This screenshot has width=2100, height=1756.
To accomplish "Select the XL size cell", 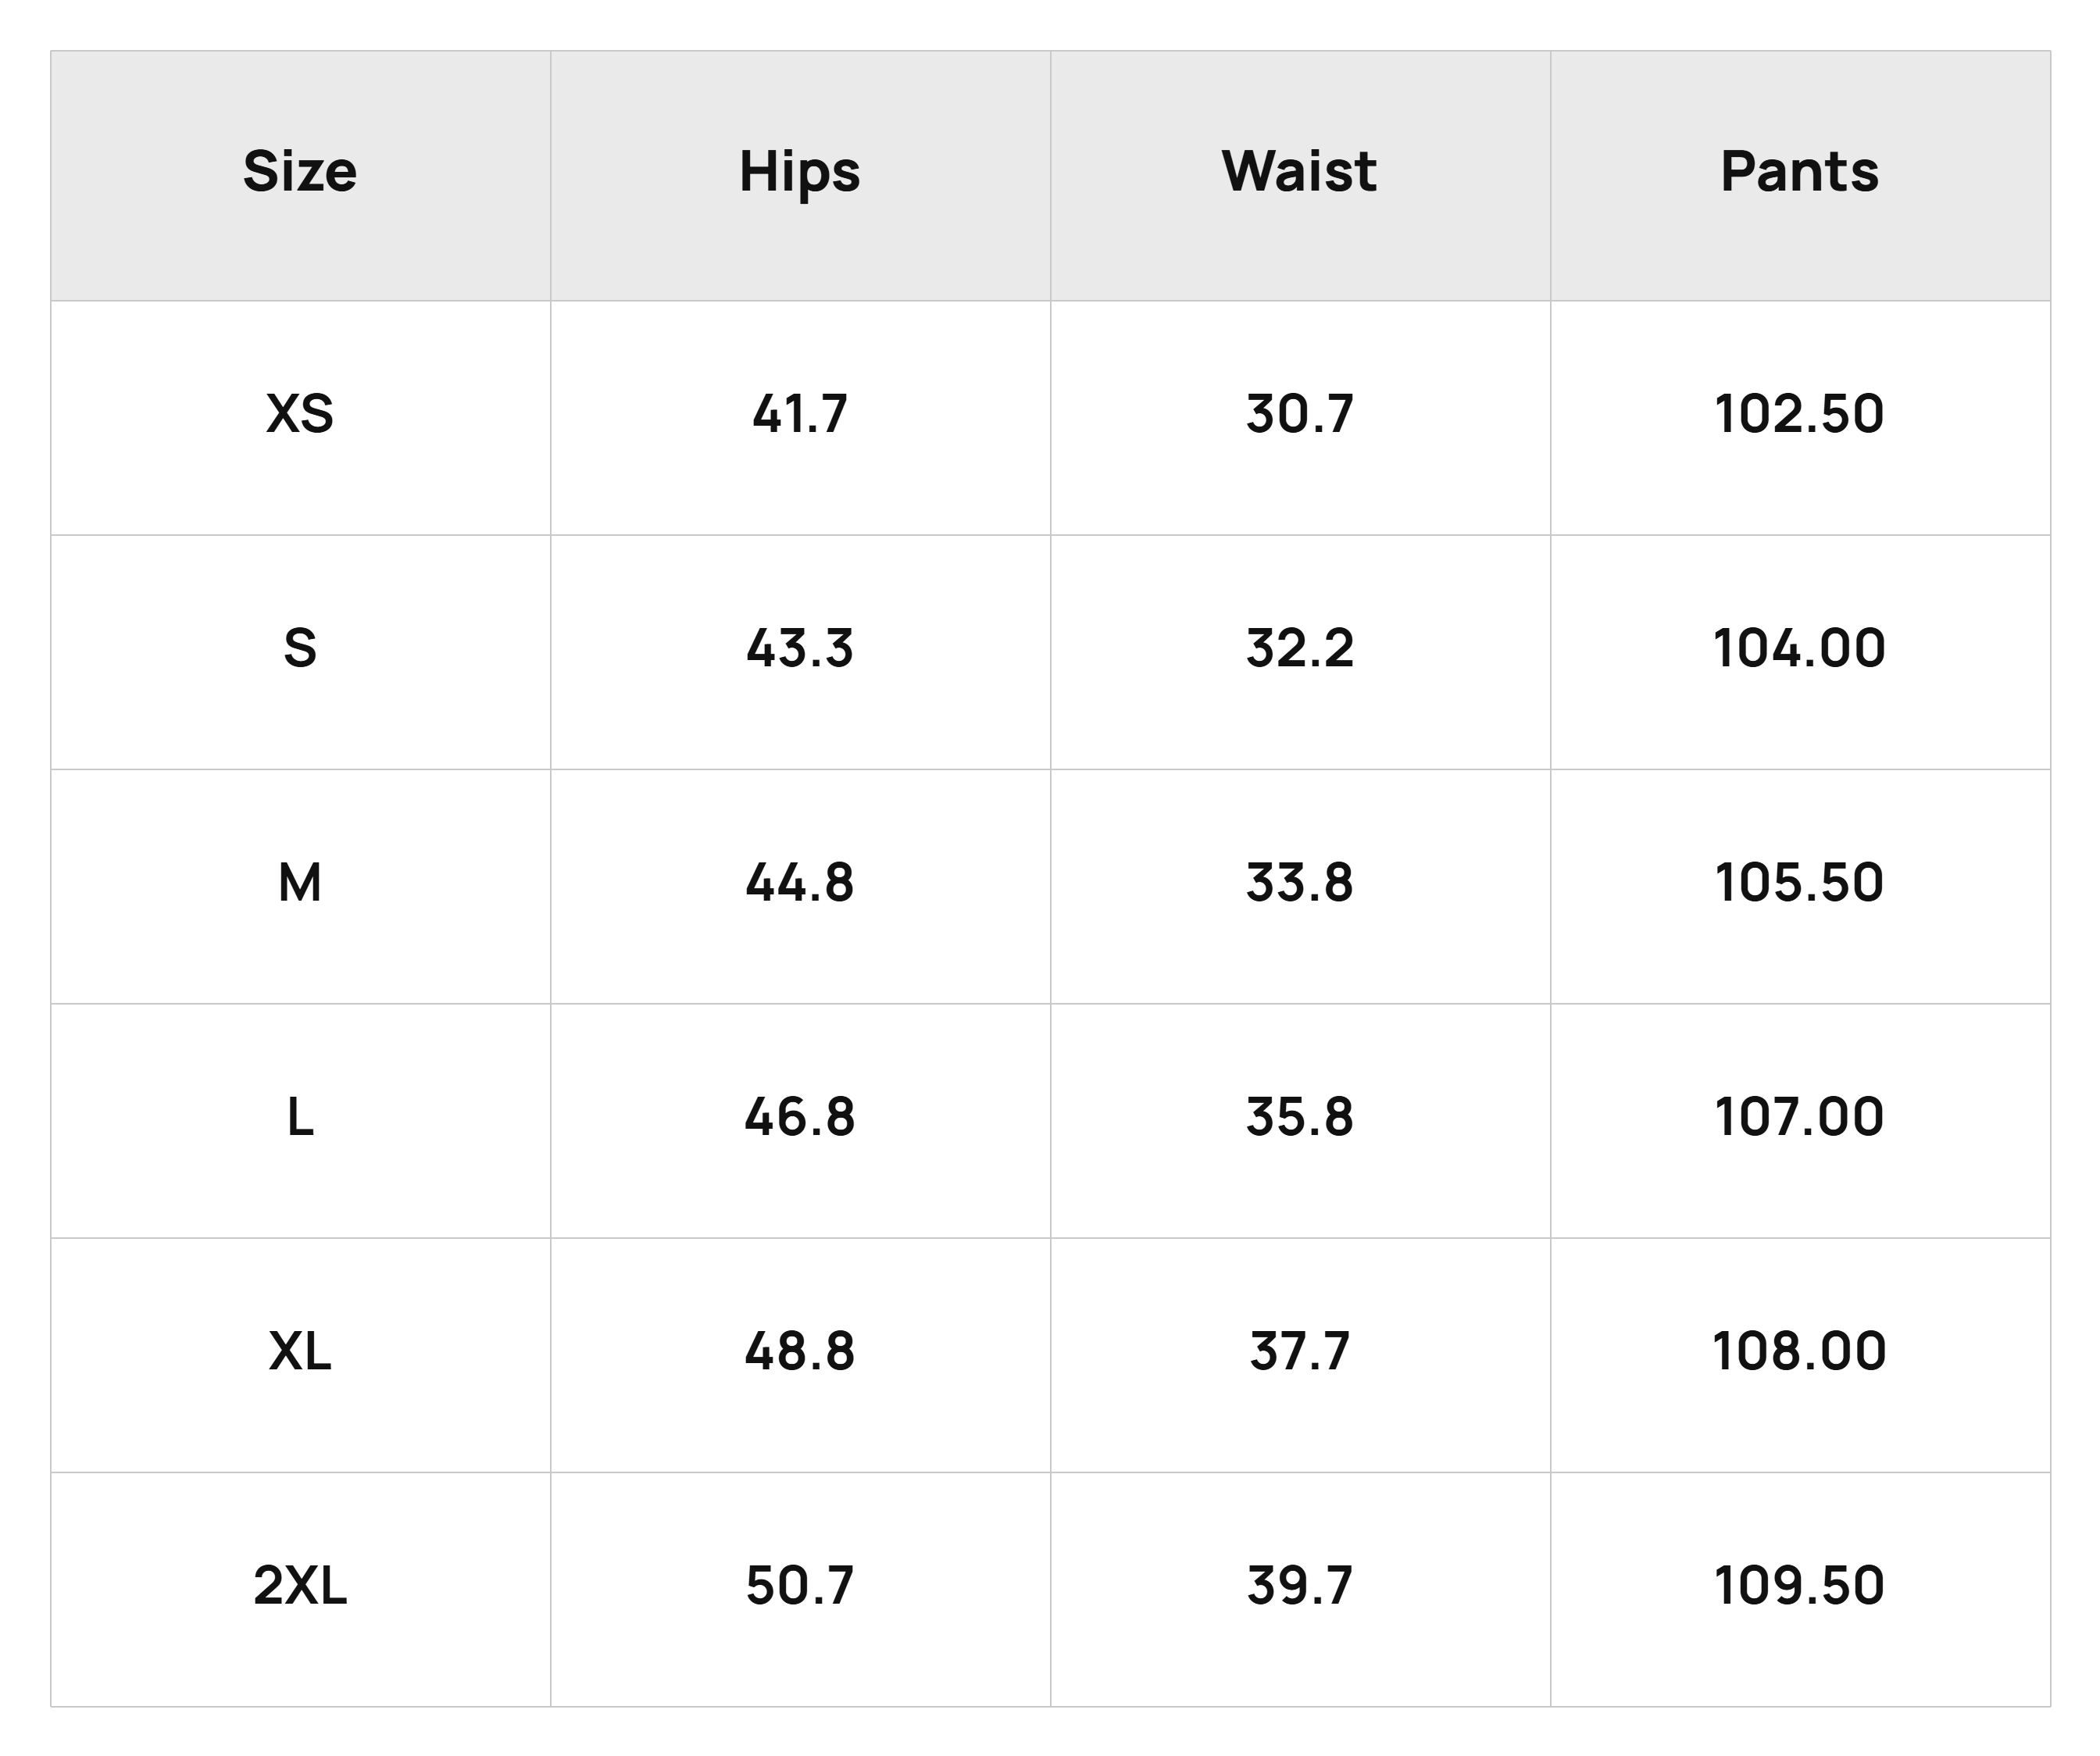I will [x=300, y=1355].
